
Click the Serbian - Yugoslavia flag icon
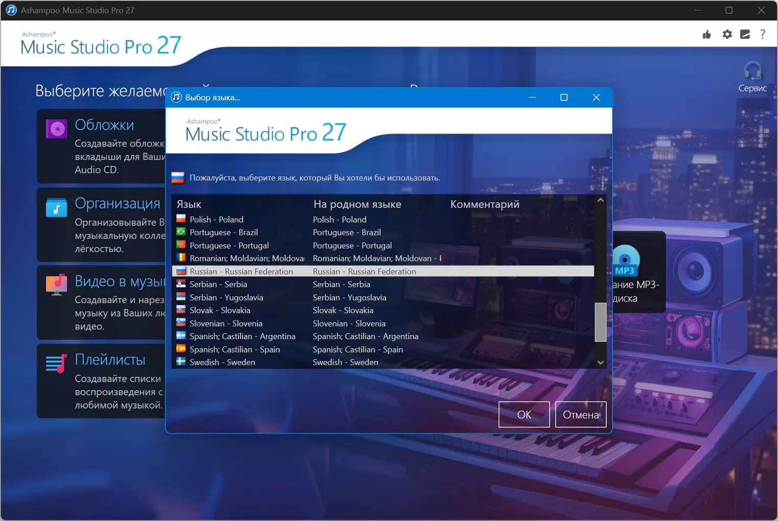pyautogui.click(x=181, y=297)
